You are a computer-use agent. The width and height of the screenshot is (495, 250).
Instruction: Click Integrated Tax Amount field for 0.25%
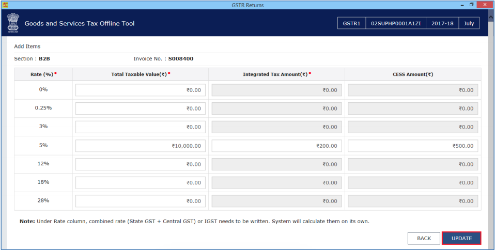[x=276, y=108]
